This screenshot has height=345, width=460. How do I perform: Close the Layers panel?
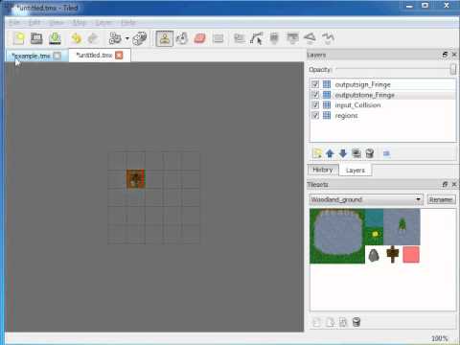pos(454,55)
